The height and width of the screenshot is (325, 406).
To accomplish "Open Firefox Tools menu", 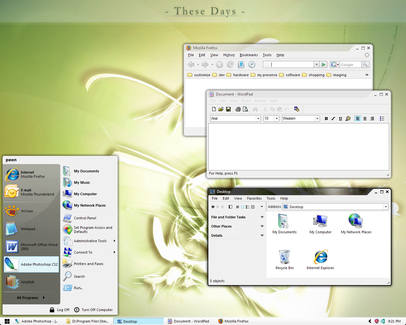I will point(267,55).
